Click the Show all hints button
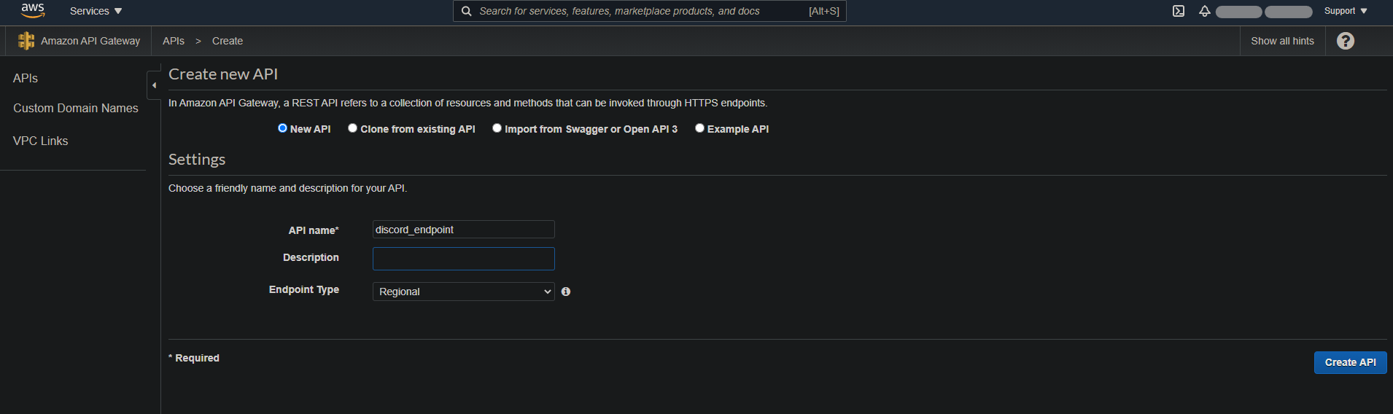Image resolution: width=1393 pixels, height=414 pixels. [x=1282, y=41]
